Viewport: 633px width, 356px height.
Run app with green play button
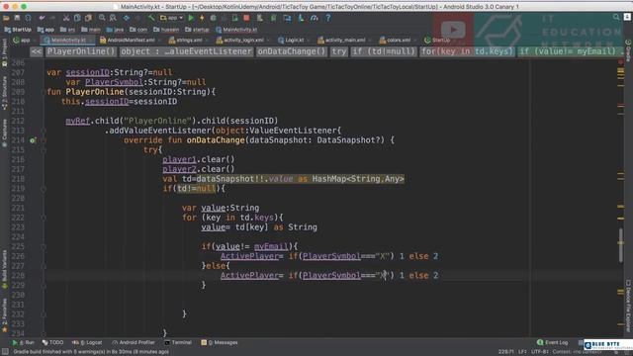191,18
